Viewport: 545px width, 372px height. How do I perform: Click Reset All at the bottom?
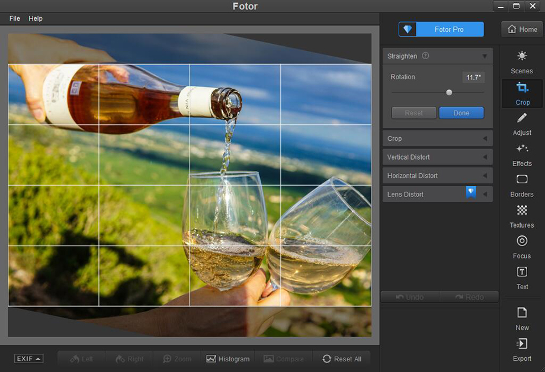point(342,358)
